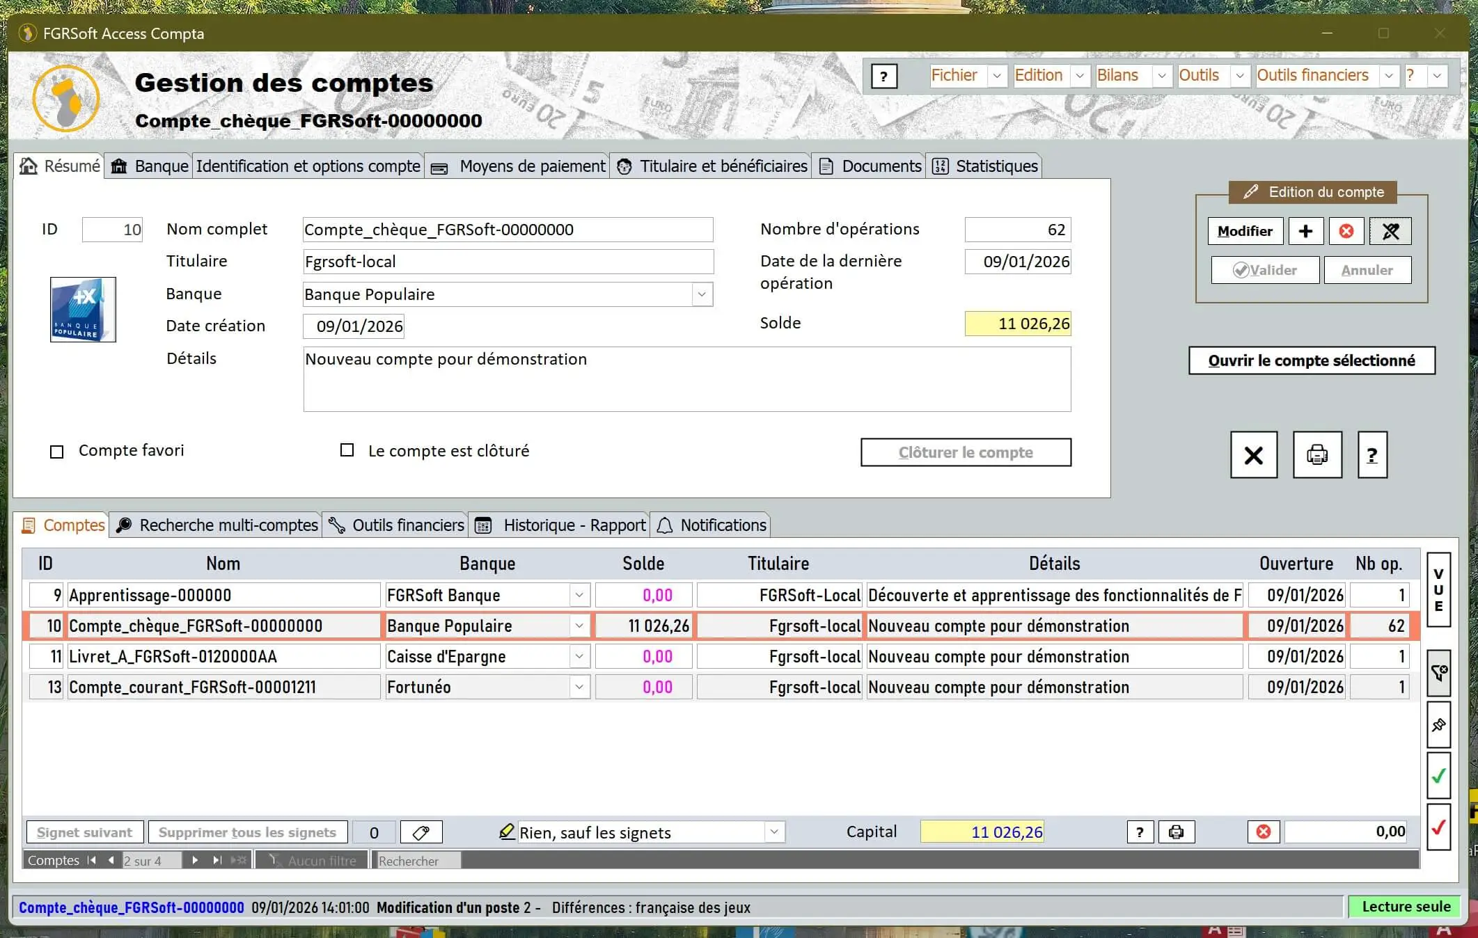Go to first record navigation arrow
The image size is (1478, 938).
pyautogui.click(x=92, y=861)
